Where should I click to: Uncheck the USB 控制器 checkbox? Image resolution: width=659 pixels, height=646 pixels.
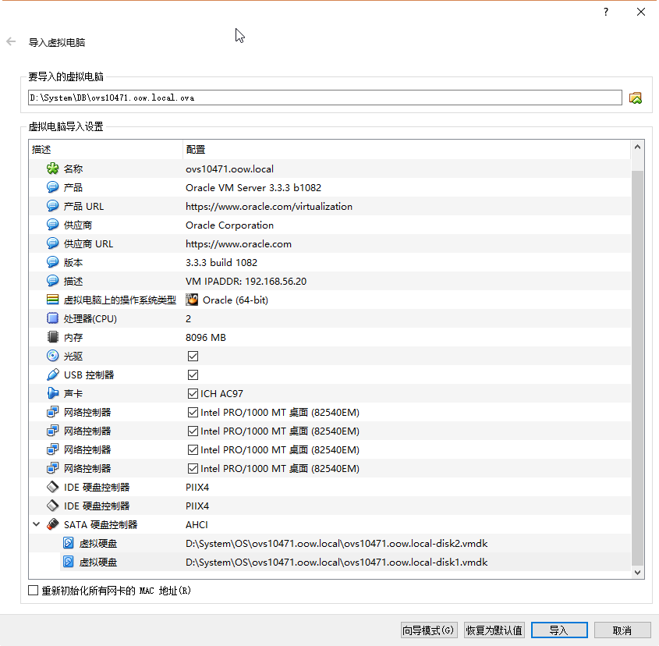click(x=193, y=374)
